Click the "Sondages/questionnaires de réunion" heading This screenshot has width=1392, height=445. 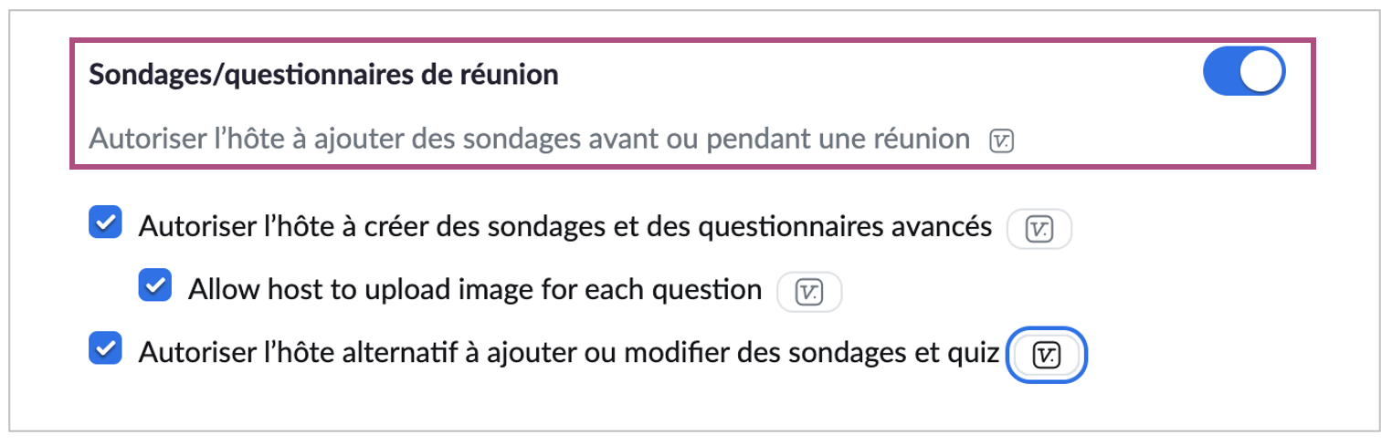point(323,75)
